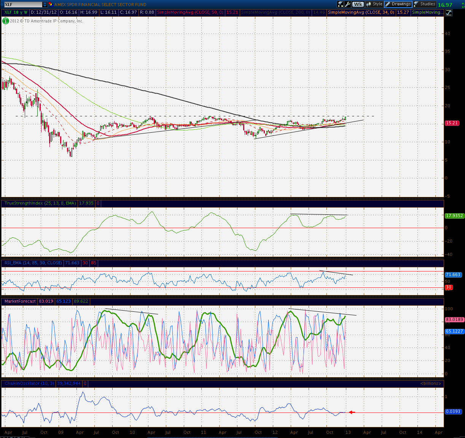Click the 14.46 value after the 200 SMA label
The height and width of the screenshot is (438, 465).
(x=319, y=13)
